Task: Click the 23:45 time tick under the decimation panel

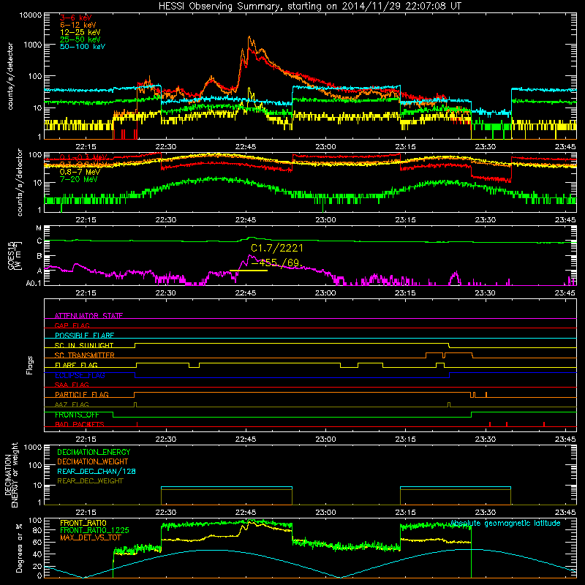Action: (565, 512)
